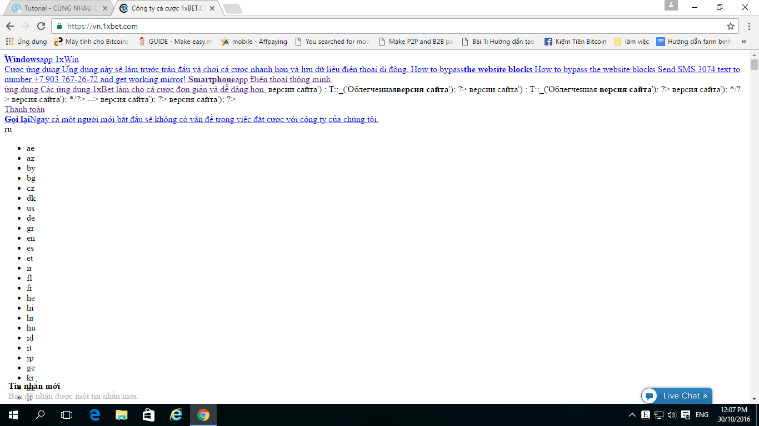Open the Kiếm Tiền Bitcoin bookmark
This screenshot has width=759, height=426.
pyautogui.click(x=576, y=42)
